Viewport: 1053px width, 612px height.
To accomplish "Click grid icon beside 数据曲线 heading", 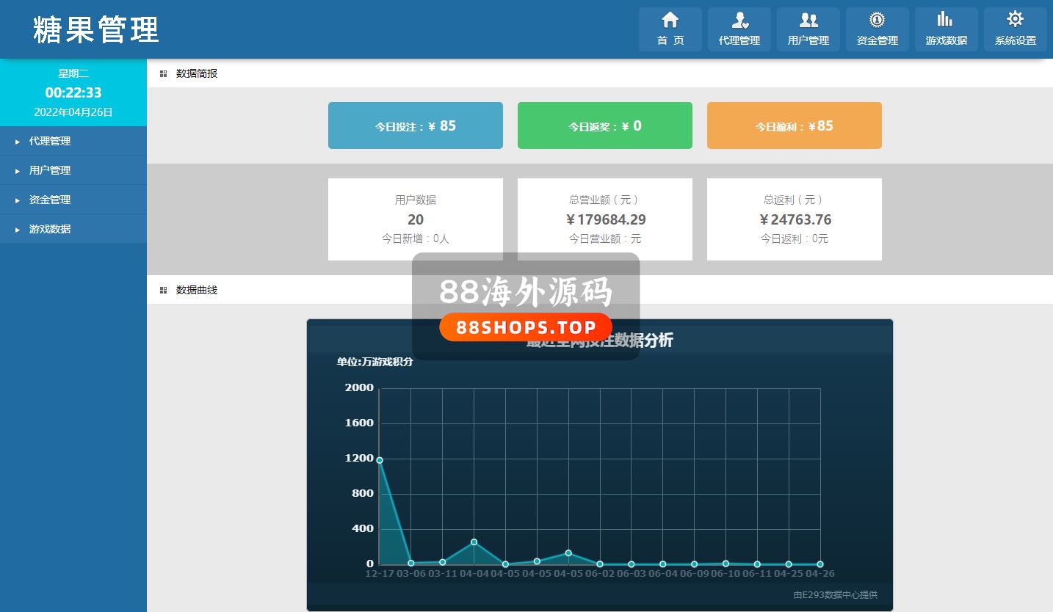I will [163, 290].
